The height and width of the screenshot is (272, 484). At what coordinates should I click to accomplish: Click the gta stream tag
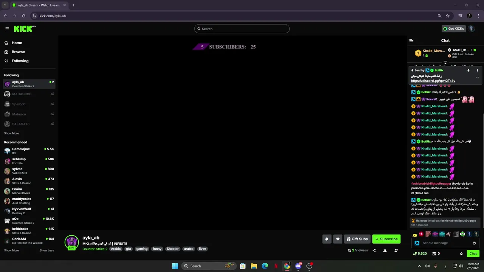[129, 249]
